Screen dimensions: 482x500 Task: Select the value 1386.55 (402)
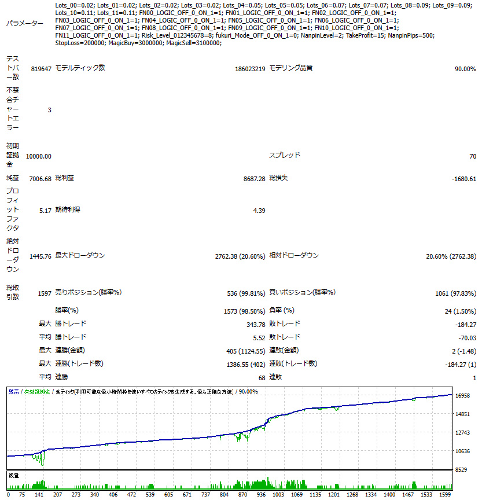[246, 365]
